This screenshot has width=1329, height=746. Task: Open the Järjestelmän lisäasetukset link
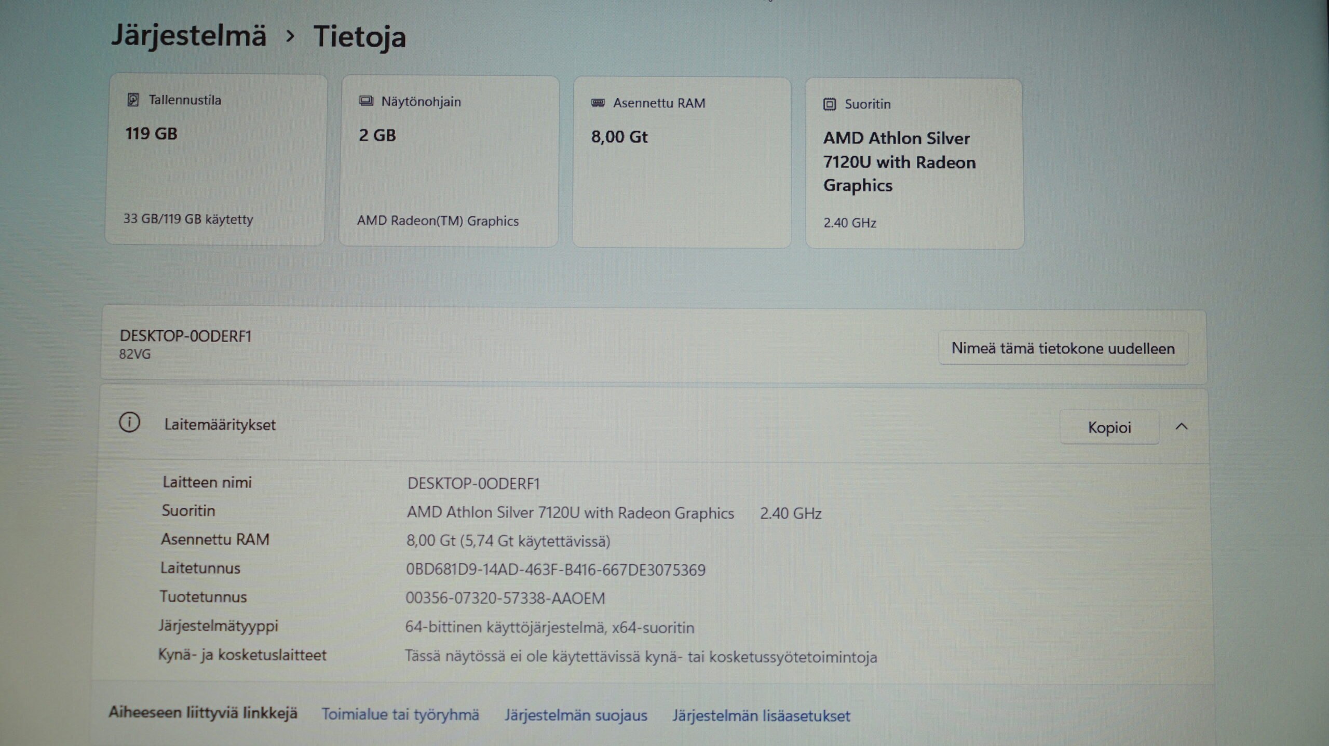point(761,716)
